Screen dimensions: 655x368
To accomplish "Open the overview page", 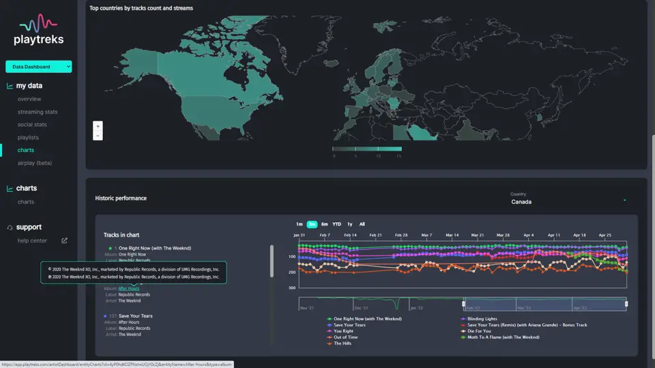I will (x=29, y=99).
